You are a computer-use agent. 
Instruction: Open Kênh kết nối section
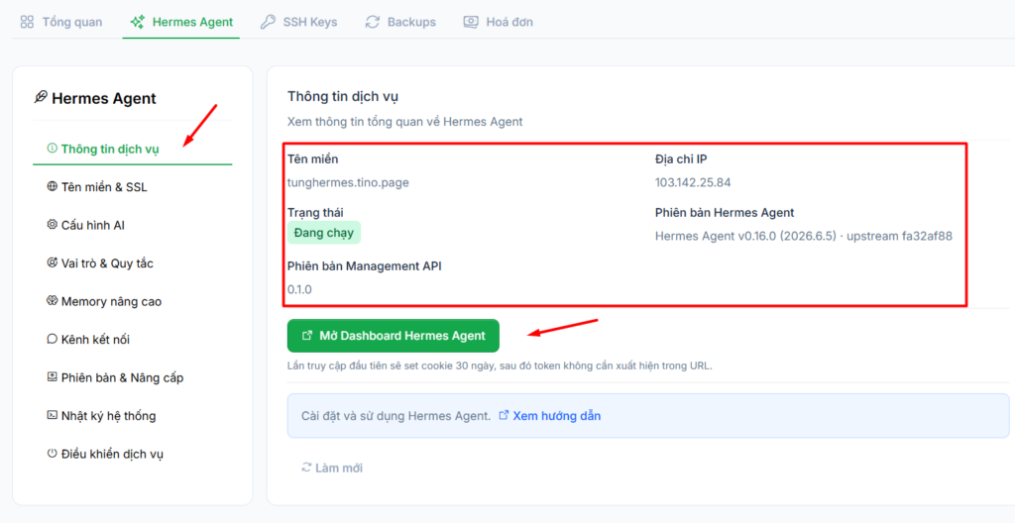(132, 339)
